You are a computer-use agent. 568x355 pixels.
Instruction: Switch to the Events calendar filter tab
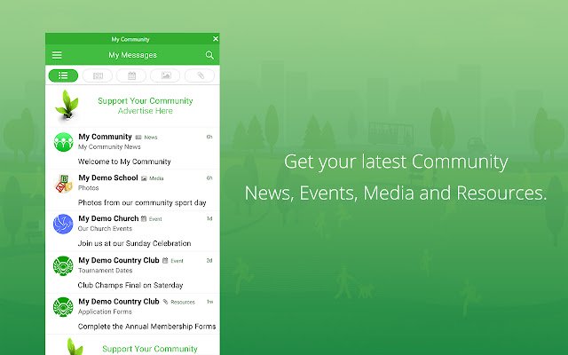[x=131, y=75]
